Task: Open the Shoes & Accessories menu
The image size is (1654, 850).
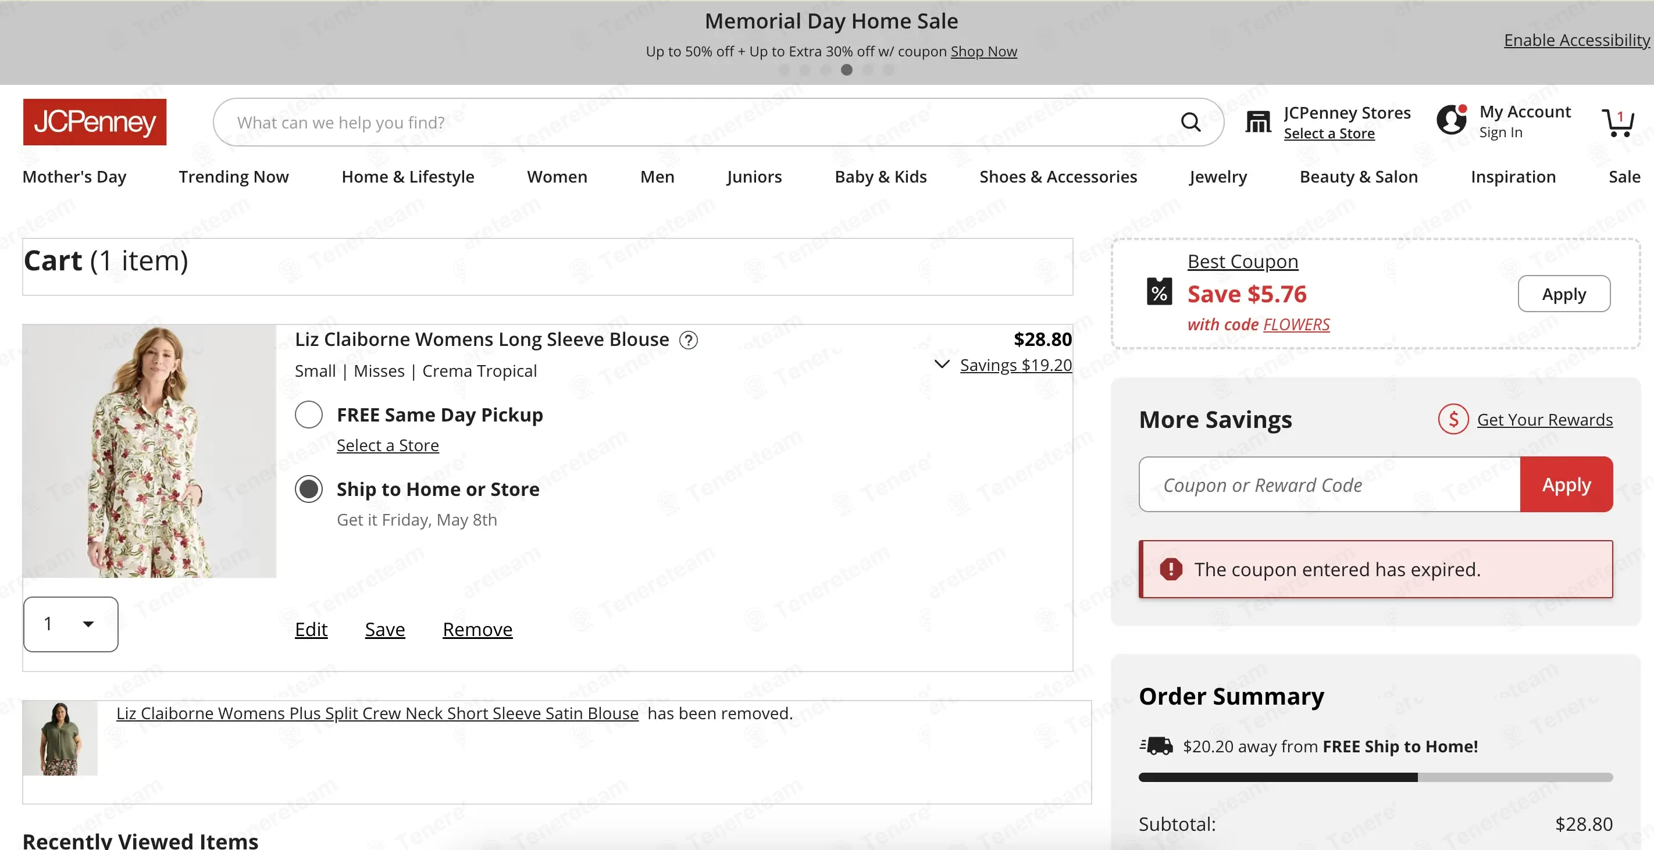Action: pyautogui.click(x=1058, y=177)
